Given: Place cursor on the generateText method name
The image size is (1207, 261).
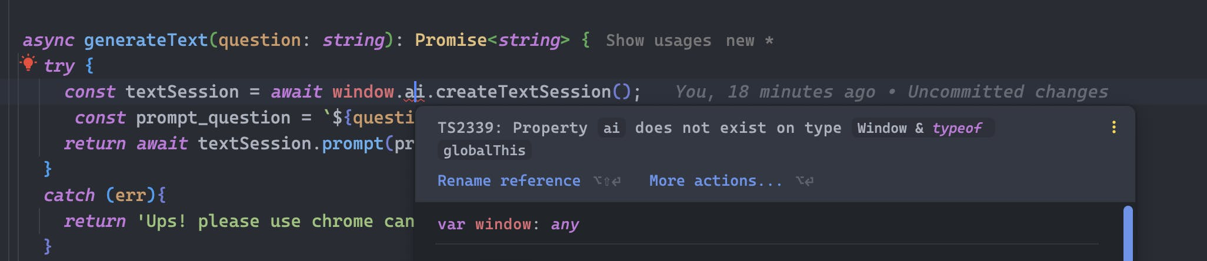Looking at the screenshot, I should [146, 40].
